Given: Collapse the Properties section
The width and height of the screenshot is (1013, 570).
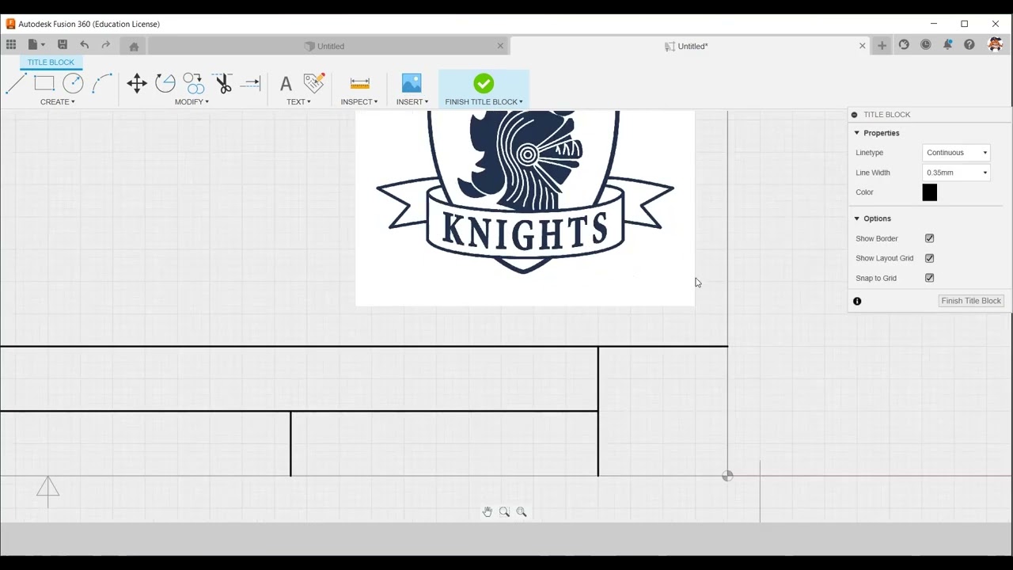Looking at the screenshot, I should click(856, 133).
